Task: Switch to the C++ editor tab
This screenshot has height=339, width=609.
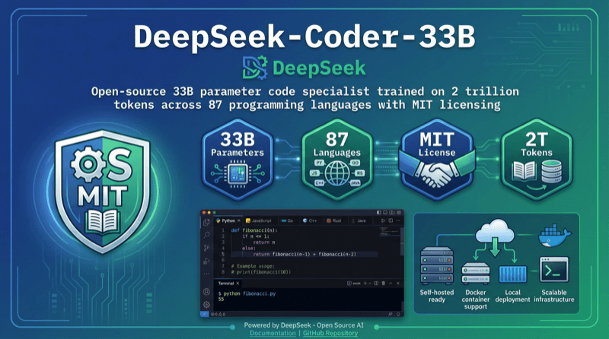Action: tap(311, 220)
